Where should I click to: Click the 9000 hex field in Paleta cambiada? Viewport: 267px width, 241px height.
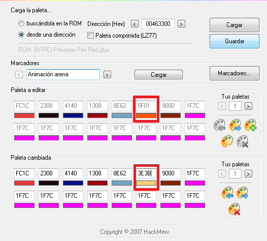coord(171,173)
